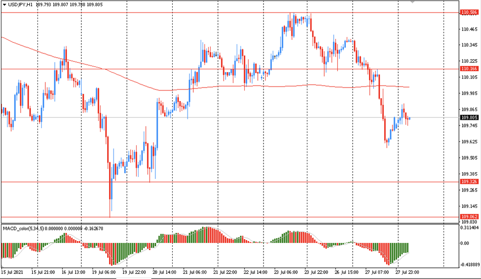This screenshot has width=481, height=279.
Task: Click the MACD zero level 0.00 label
Action: (465, 243)
